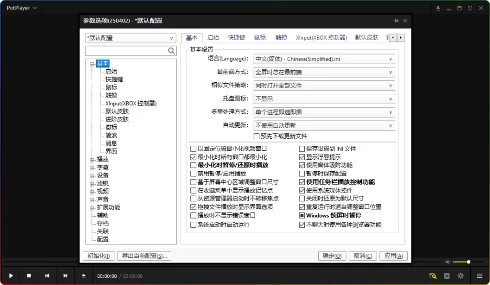This screenshot has width=490, height=285.
Task: Open the 最前端方式 dropdown
Action: tap(324, 72)
